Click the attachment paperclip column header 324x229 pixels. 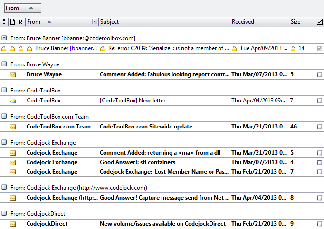[21, 22]
